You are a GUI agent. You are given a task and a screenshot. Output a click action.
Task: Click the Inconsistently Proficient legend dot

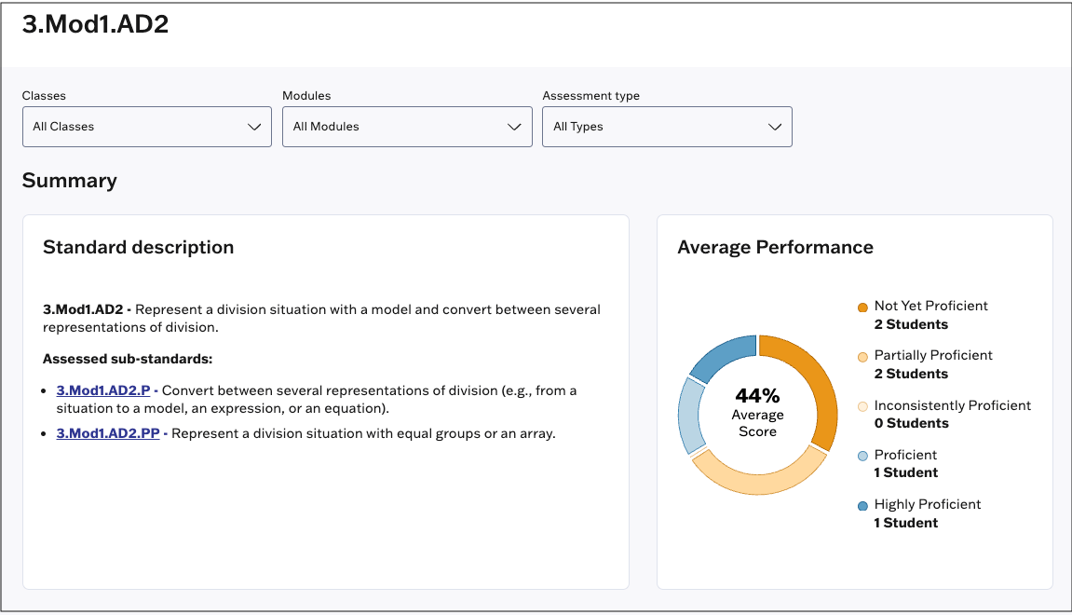[862, 406]
